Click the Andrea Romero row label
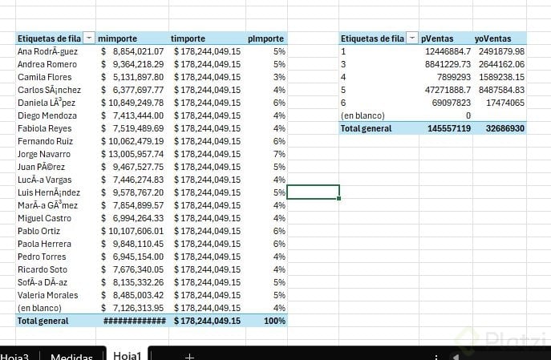This screenshot has height=360, width=551. tap(47, 64)
